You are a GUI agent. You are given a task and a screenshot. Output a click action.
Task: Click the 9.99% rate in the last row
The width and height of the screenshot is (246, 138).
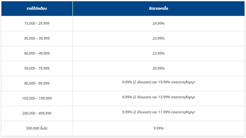tap(159, 128)
